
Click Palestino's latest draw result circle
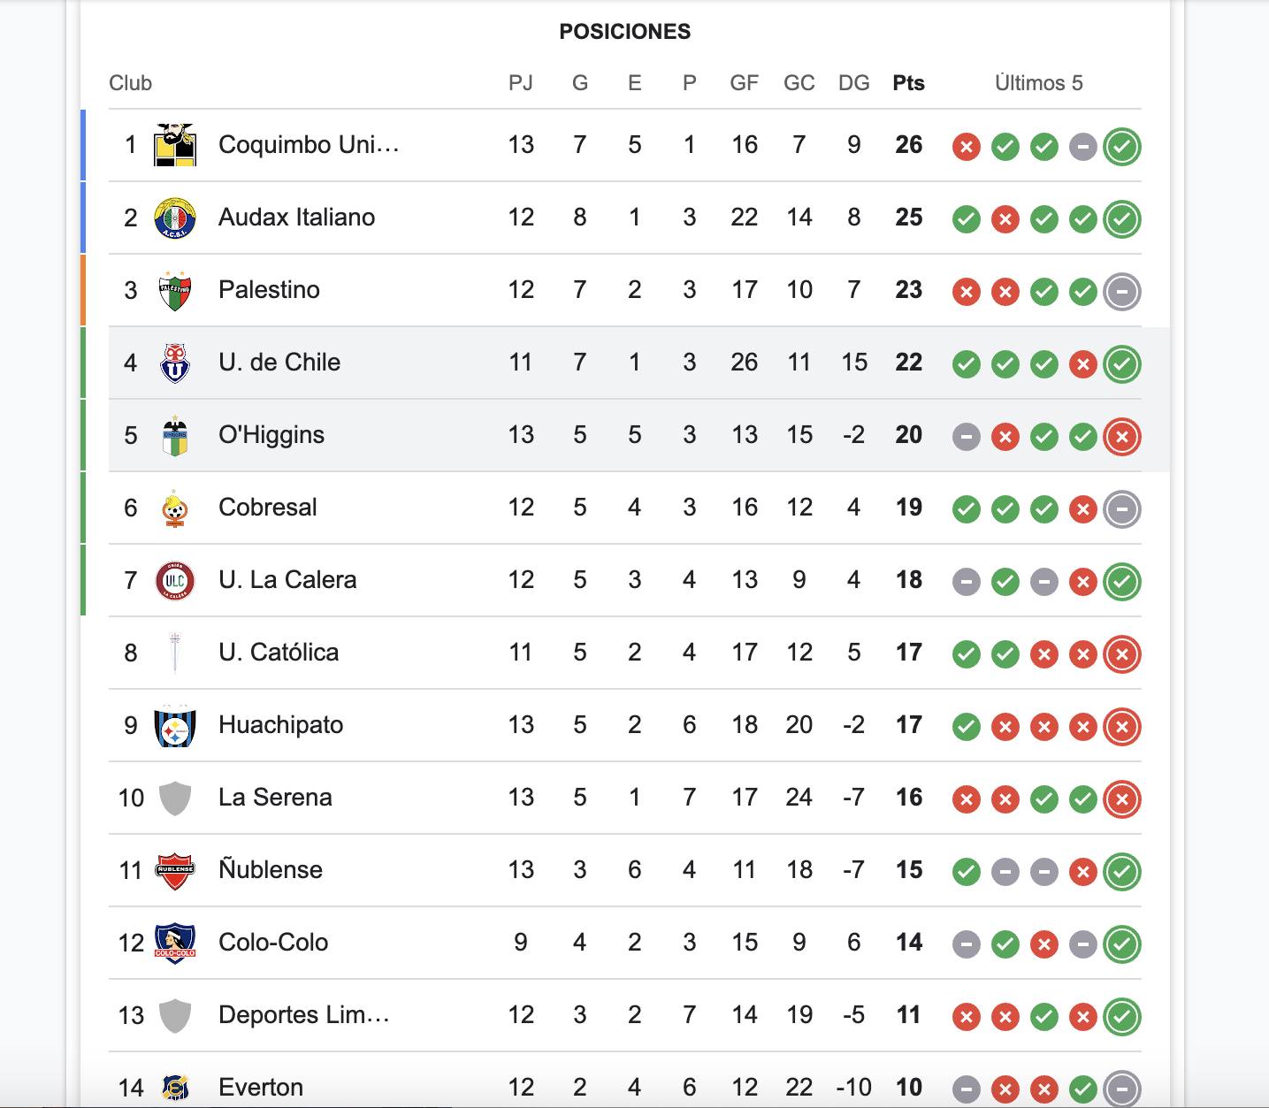tap(1122, 292)
